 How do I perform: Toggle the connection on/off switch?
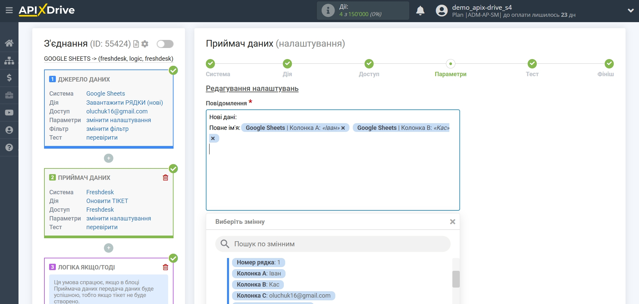point(165,44)
